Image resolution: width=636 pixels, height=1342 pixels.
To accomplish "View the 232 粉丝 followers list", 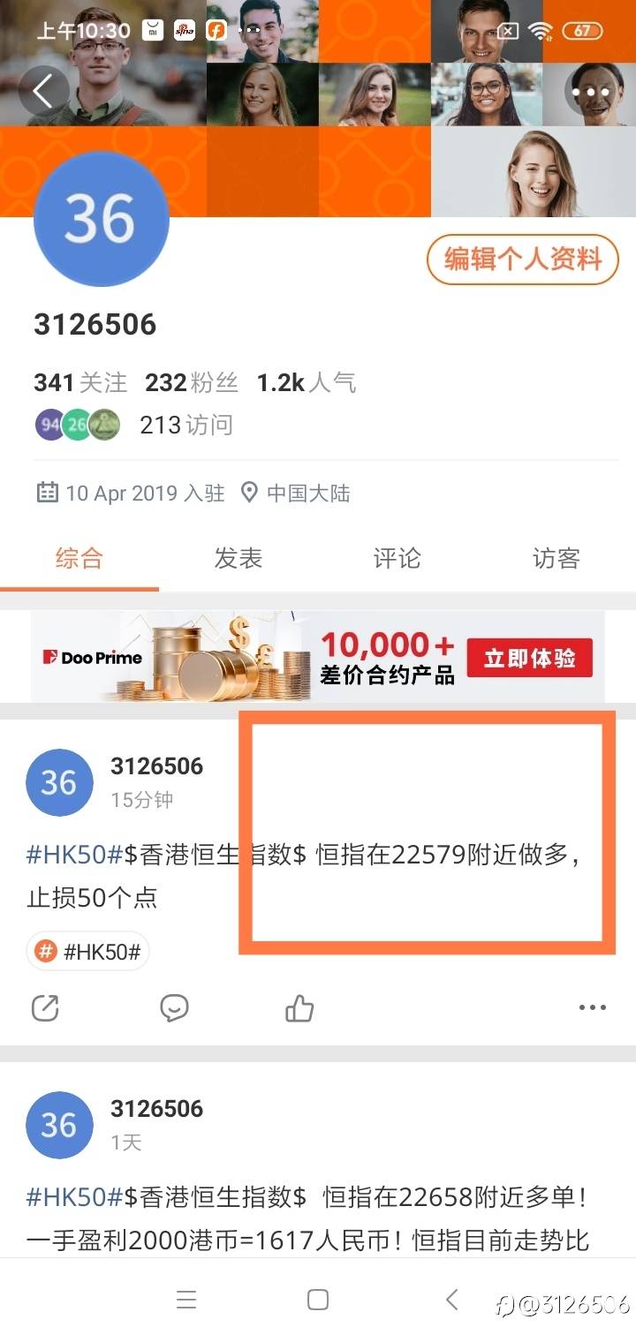I will point(192,382).
